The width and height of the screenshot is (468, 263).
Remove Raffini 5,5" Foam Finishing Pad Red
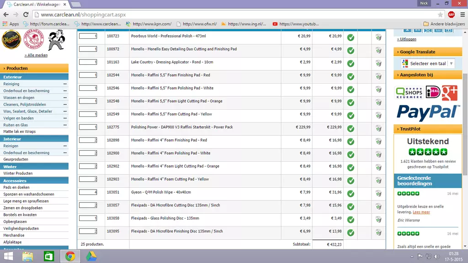pos(378,76)
